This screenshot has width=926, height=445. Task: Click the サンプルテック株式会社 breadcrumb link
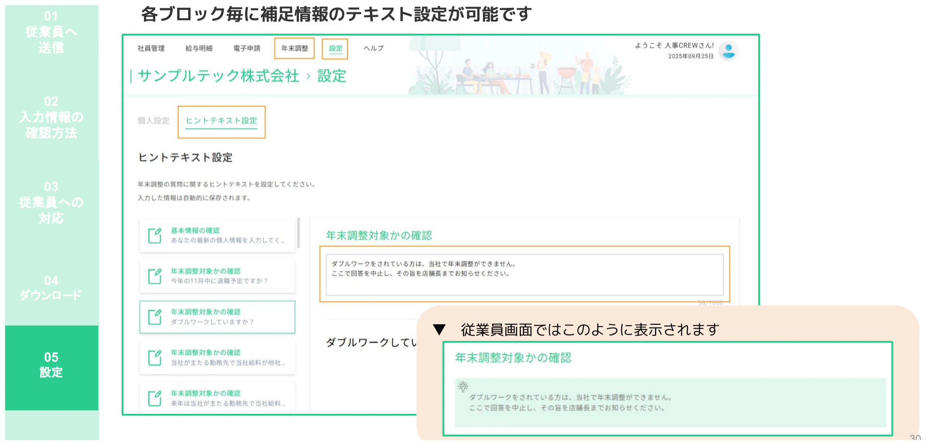click(218, 76)
